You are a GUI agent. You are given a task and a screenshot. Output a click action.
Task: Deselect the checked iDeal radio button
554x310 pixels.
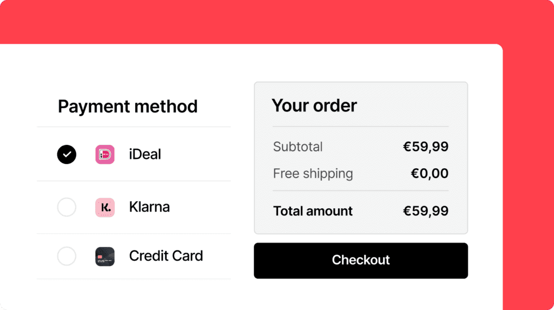[x=67, y=155]
